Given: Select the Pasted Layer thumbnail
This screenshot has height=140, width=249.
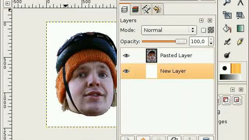Looking at the screenshot, I should coord(151,56).
